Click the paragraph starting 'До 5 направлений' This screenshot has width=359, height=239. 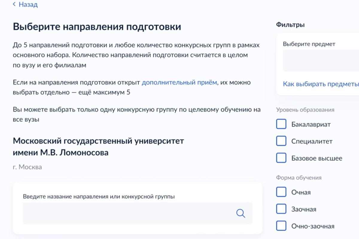[x=136, y=55]
